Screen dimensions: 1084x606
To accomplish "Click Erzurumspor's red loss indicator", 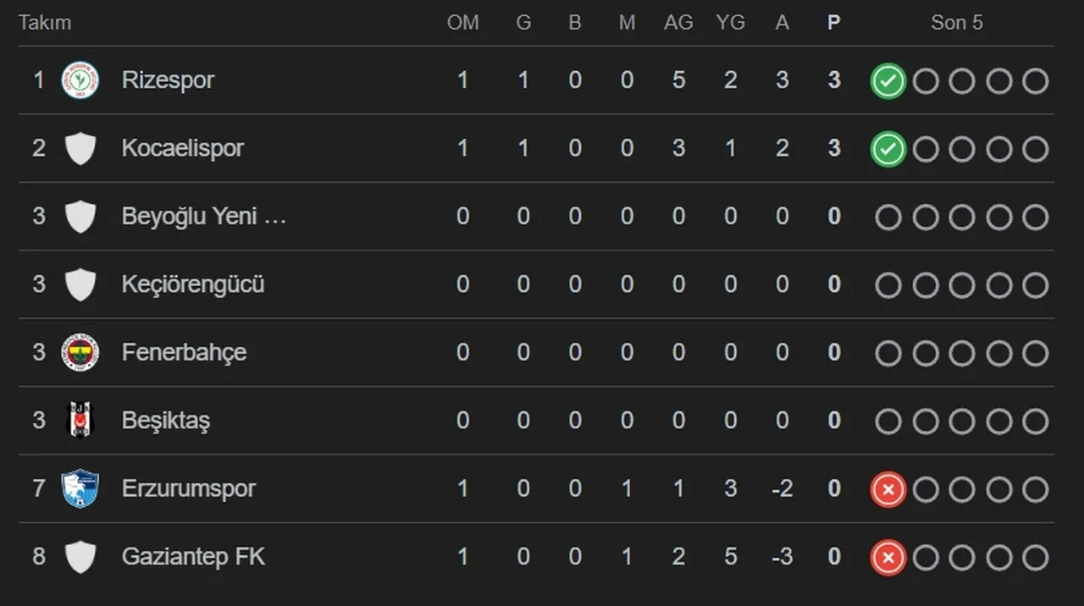I will click(x=888, y=489).
